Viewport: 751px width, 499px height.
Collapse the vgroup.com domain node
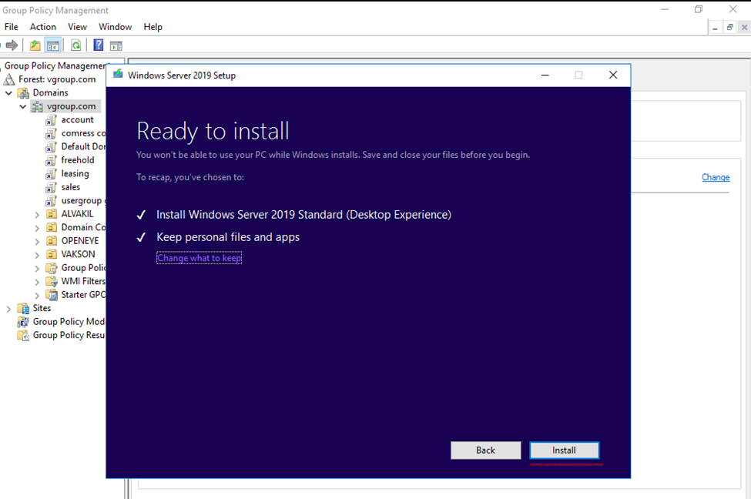coord(23,106)
